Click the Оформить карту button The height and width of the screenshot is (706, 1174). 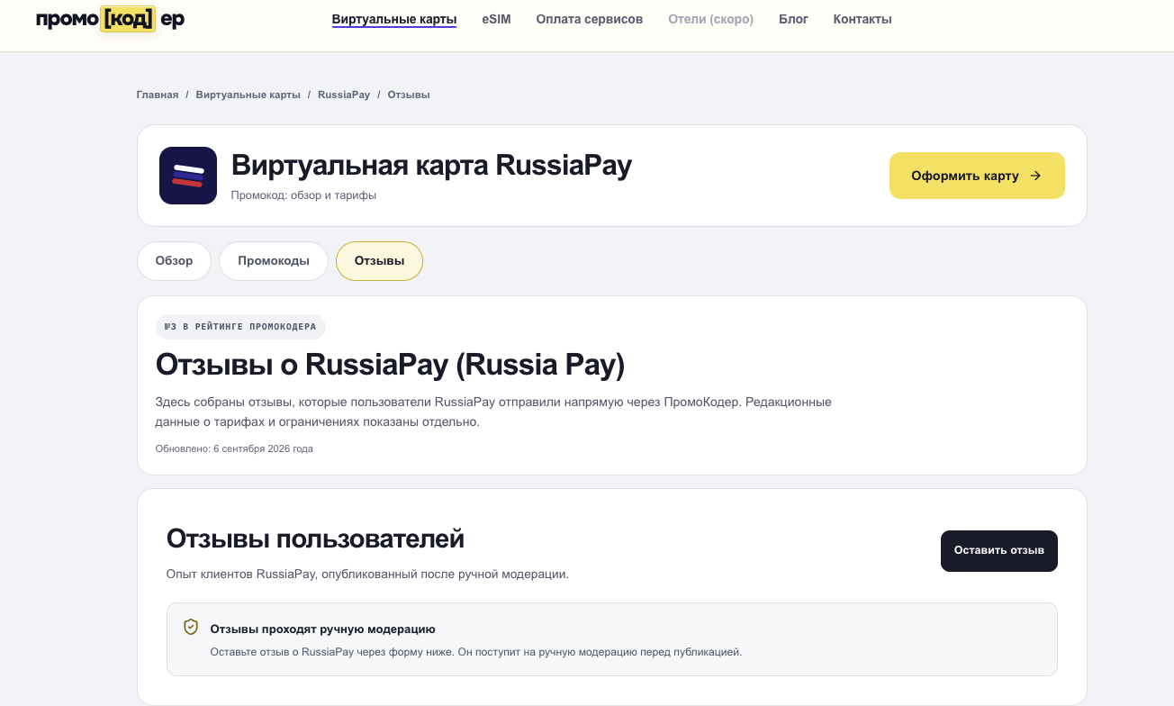click(977, 176)
